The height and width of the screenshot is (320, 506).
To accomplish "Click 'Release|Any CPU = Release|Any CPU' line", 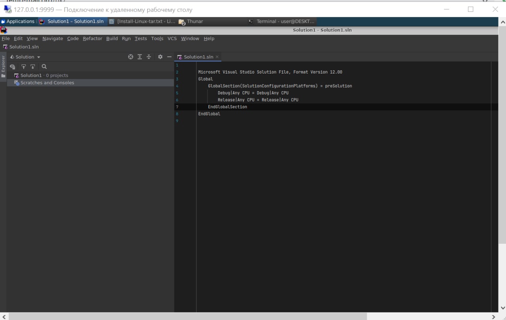I will pyautogui.click(x=258, y=100).
